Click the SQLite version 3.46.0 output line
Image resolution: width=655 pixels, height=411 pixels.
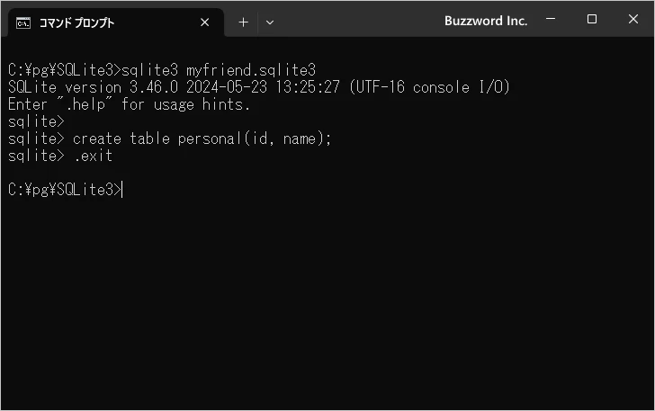(259, 87)
